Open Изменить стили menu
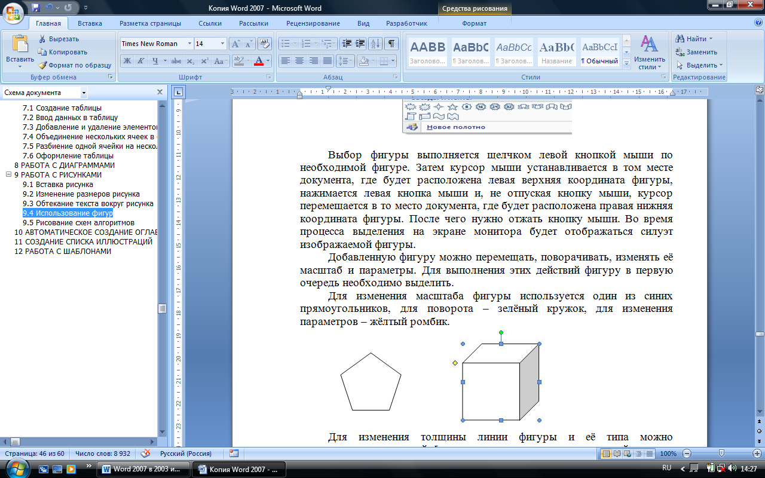Screen dimensions: 765x478 pos(650,53)
